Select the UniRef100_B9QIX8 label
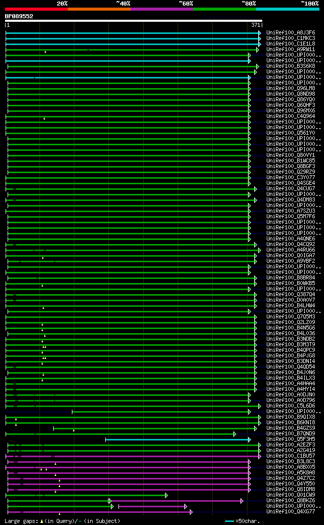 click(291, 417)
